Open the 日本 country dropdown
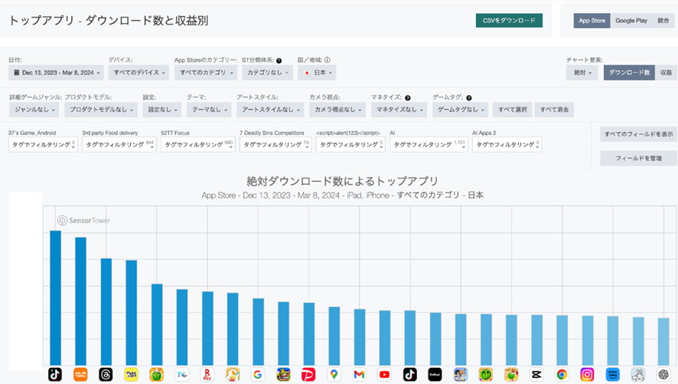This screenshot has width=678, height=384. (317, 73)
